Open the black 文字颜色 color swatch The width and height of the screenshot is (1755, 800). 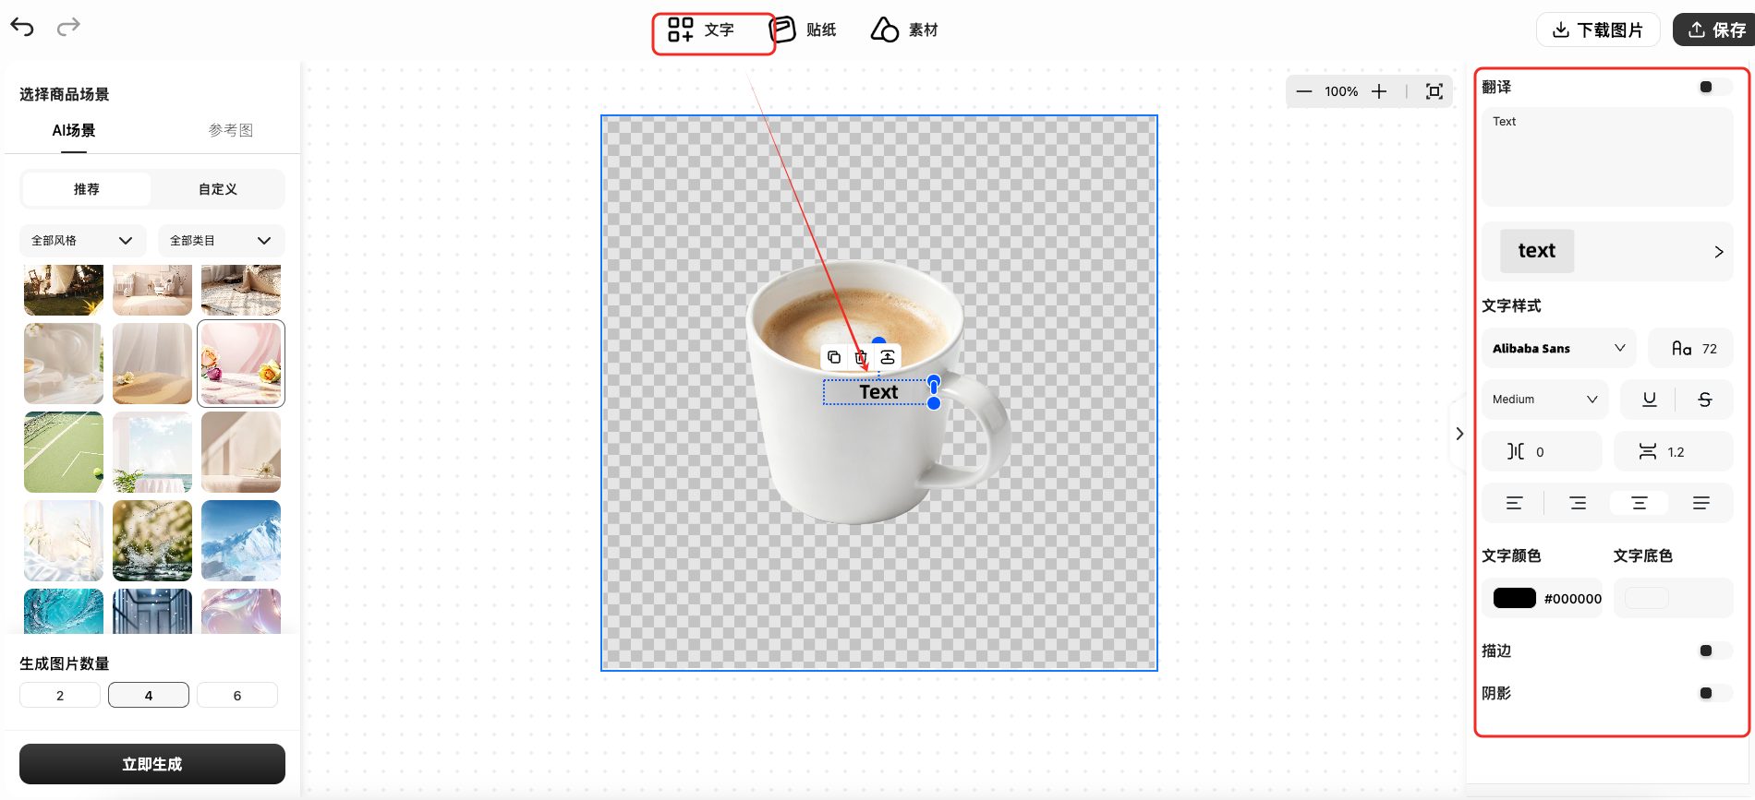pyautogui.click(x=1514, y=598)
